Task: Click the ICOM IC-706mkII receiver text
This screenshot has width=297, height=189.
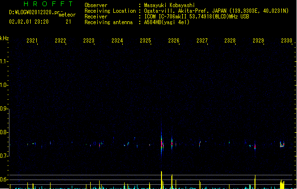Action: coord(196,17)
